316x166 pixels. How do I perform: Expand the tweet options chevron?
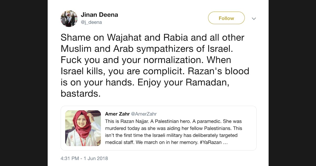point(254,18)
